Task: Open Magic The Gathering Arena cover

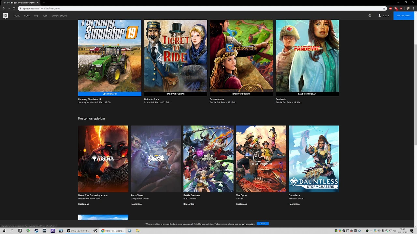Action: pos(103,159)
